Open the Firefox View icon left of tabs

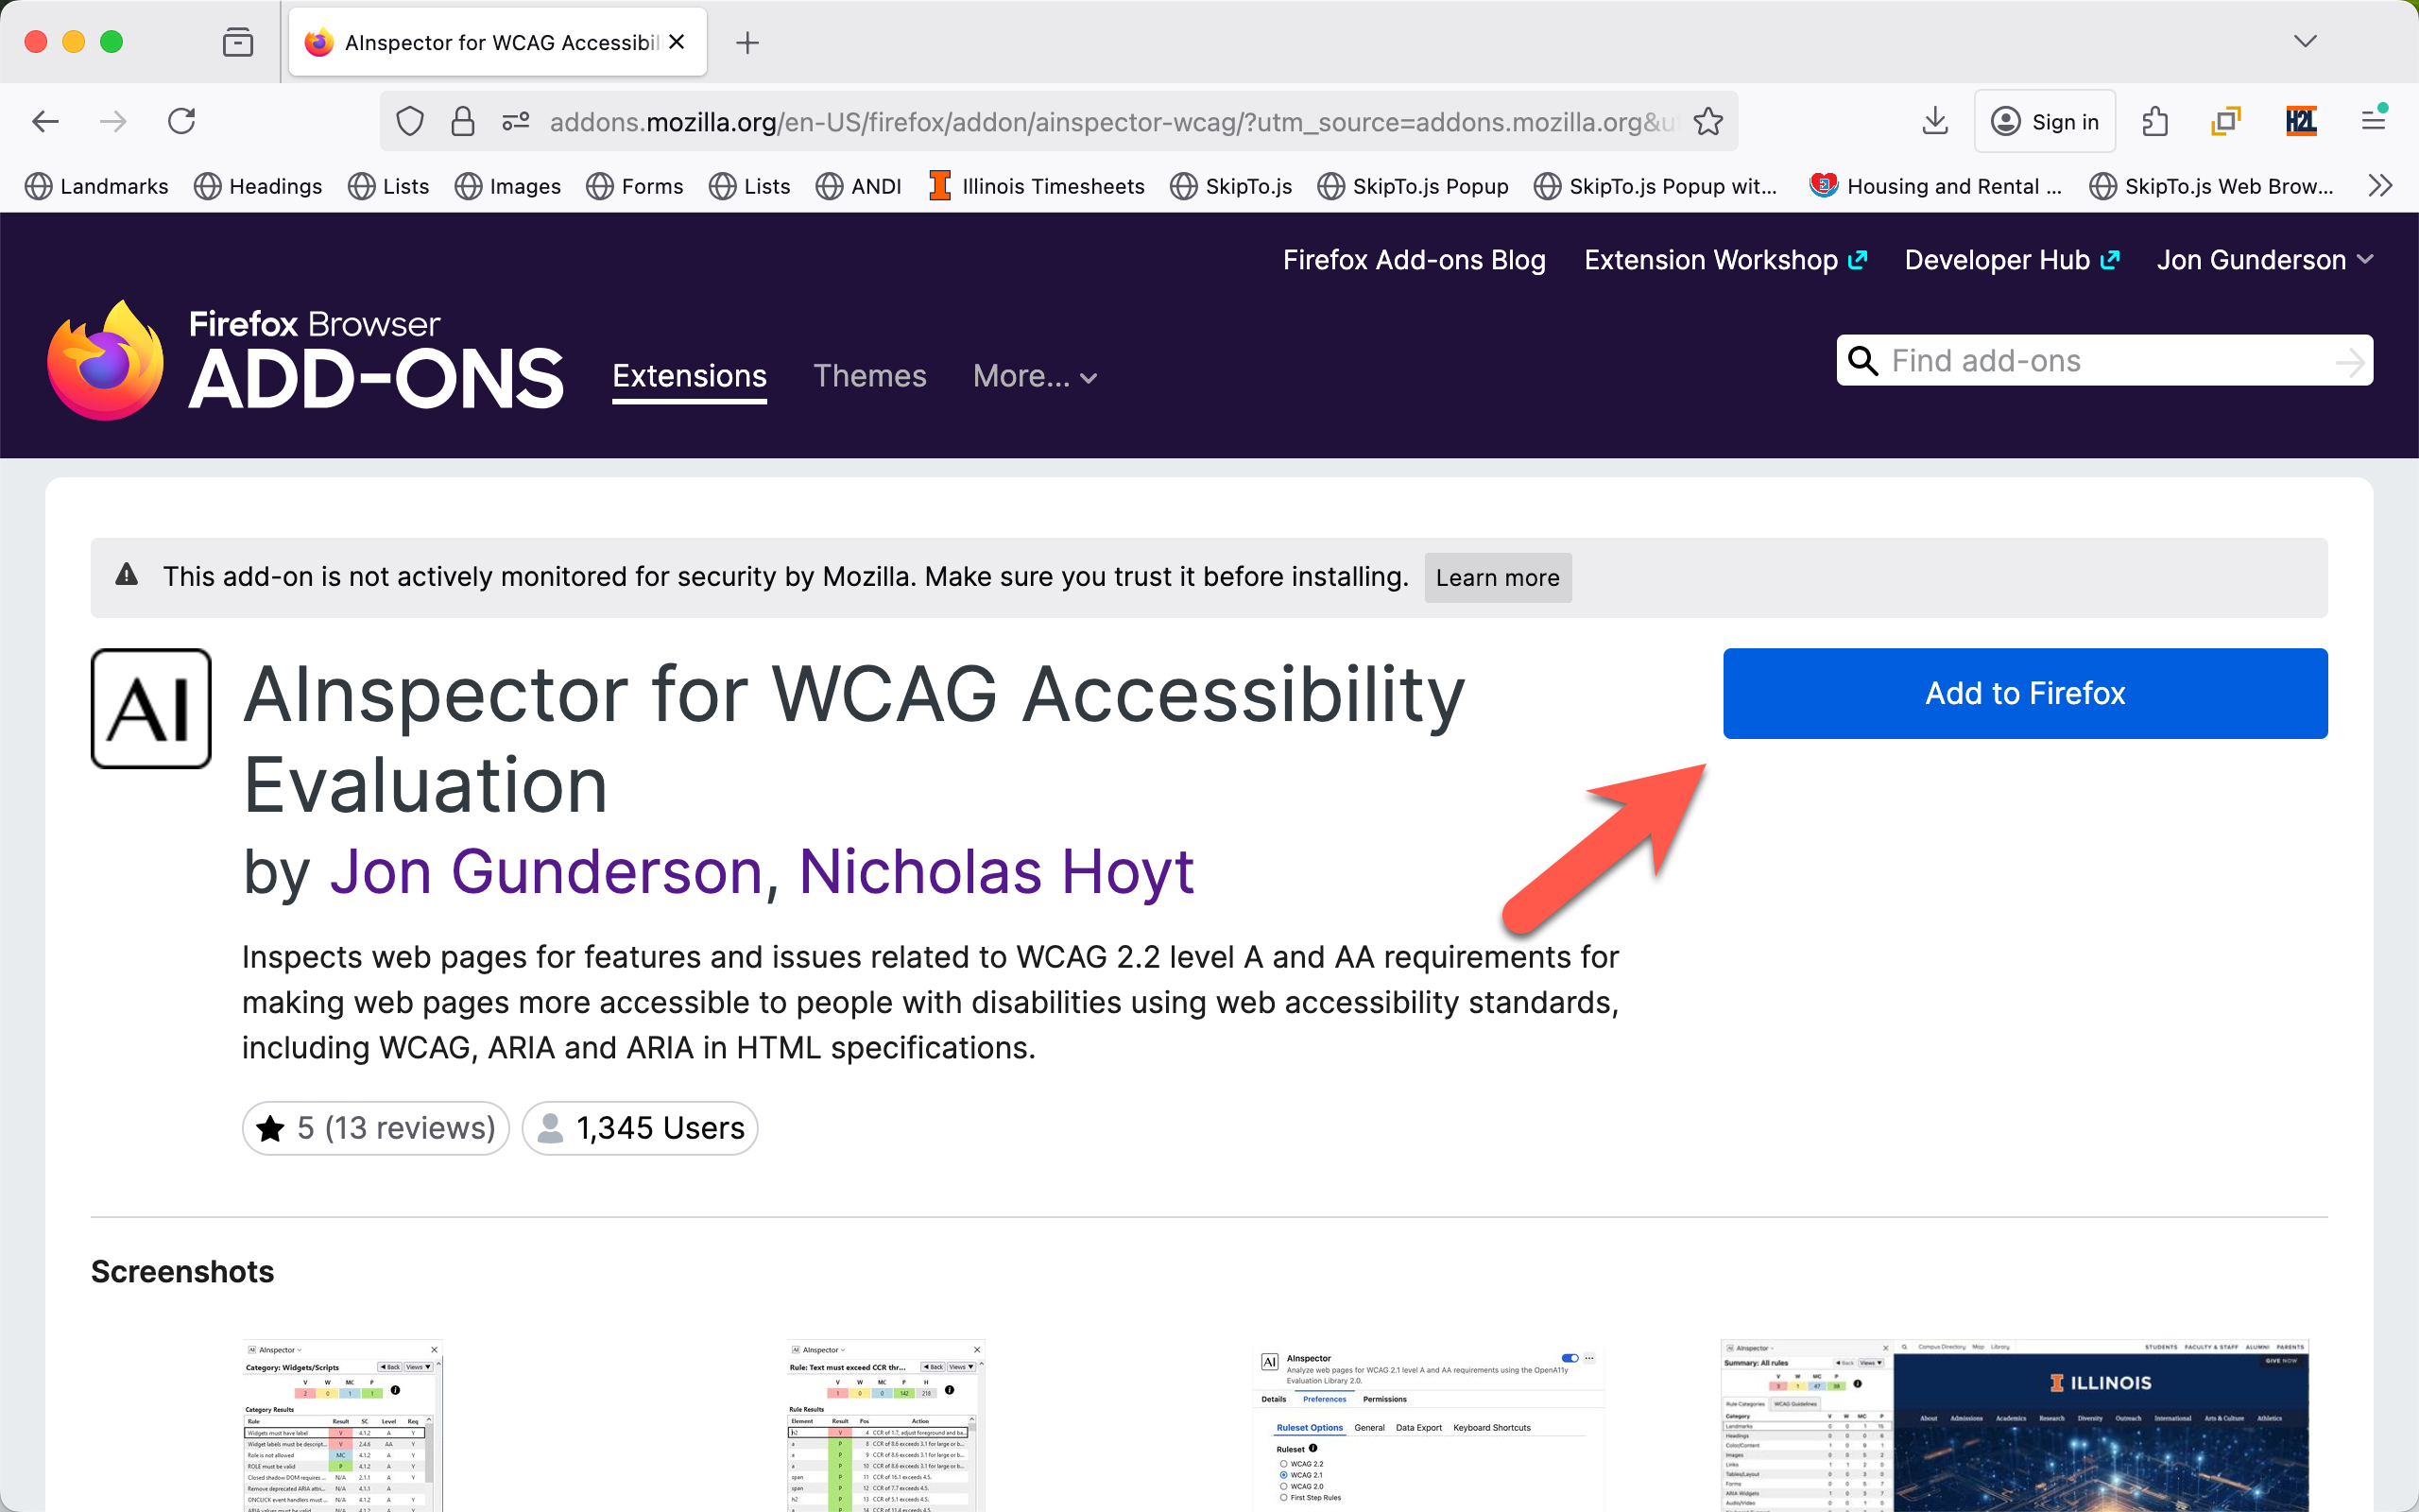[x=238, y=42]
